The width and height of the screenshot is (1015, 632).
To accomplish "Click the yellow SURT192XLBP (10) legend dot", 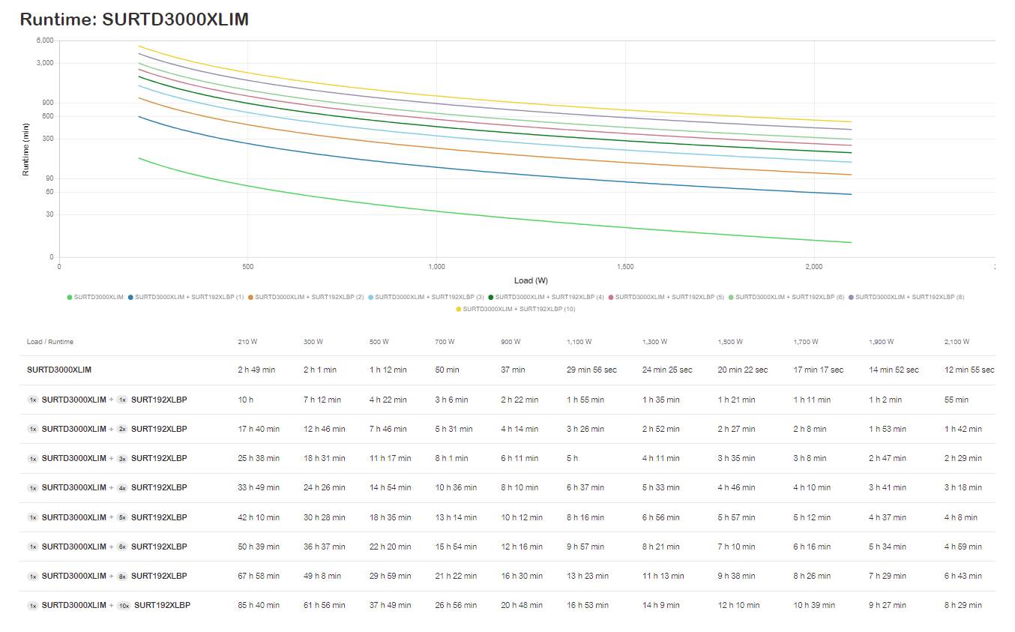I will pos(458,310).
